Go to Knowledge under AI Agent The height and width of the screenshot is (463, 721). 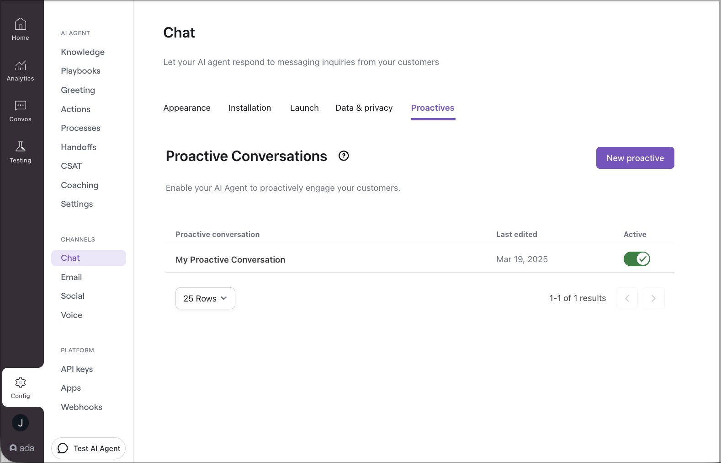tap(83, 52)
